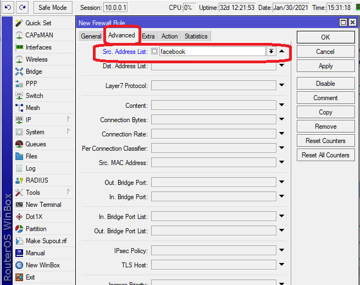Click the Undo arrow icon
The image size is (360, 285).
coord(8,7)
